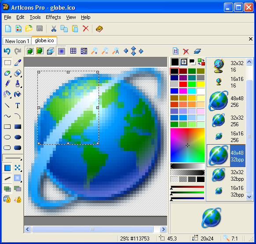
Task: Select the filled ellipse tool
Action: pos(18,137)
